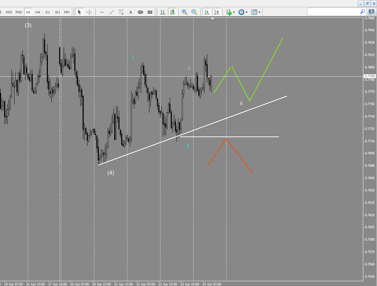Select the Rectangle drawing tool

[149, 12]
